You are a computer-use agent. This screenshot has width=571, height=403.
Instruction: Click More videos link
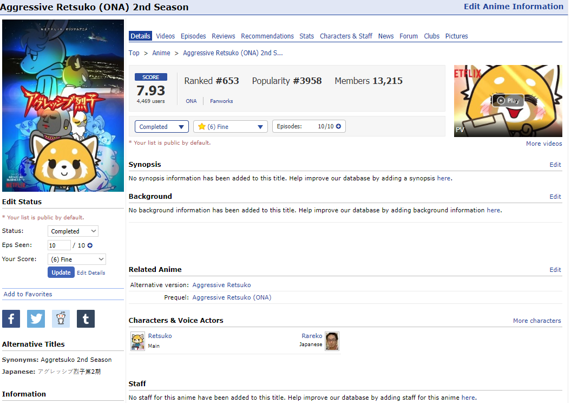544,144
